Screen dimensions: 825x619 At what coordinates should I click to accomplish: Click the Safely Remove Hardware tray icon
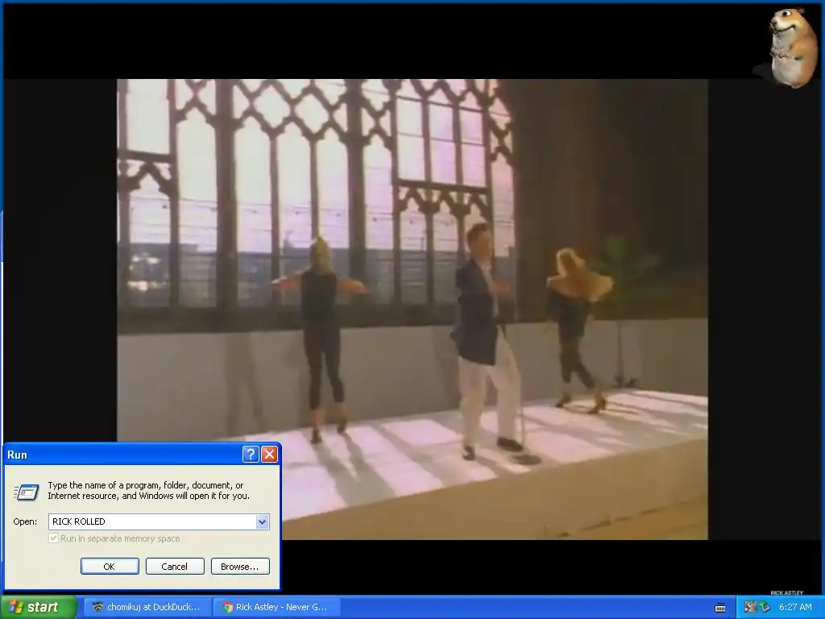point(765,607)
